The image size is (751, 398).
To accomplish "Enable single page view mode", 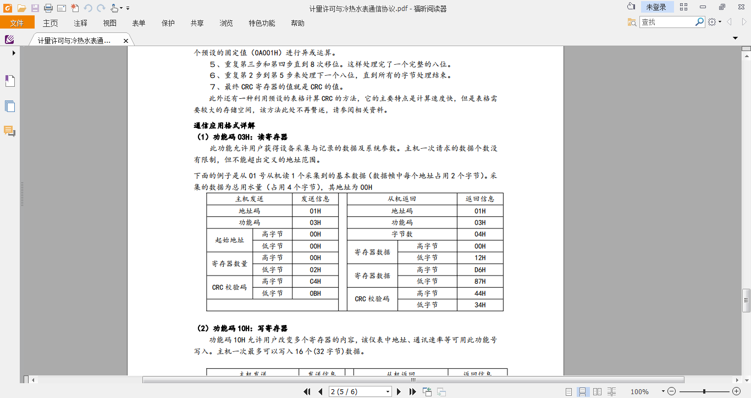I will coord(569,391).
